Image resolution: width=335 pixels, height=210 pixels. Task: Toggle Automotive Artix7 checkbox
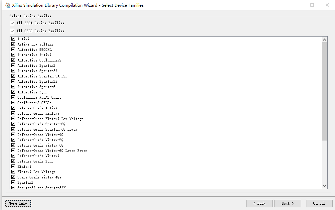click(13, 55)
